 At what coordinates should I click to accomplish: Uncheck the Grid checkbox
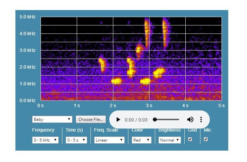point(190,140)
